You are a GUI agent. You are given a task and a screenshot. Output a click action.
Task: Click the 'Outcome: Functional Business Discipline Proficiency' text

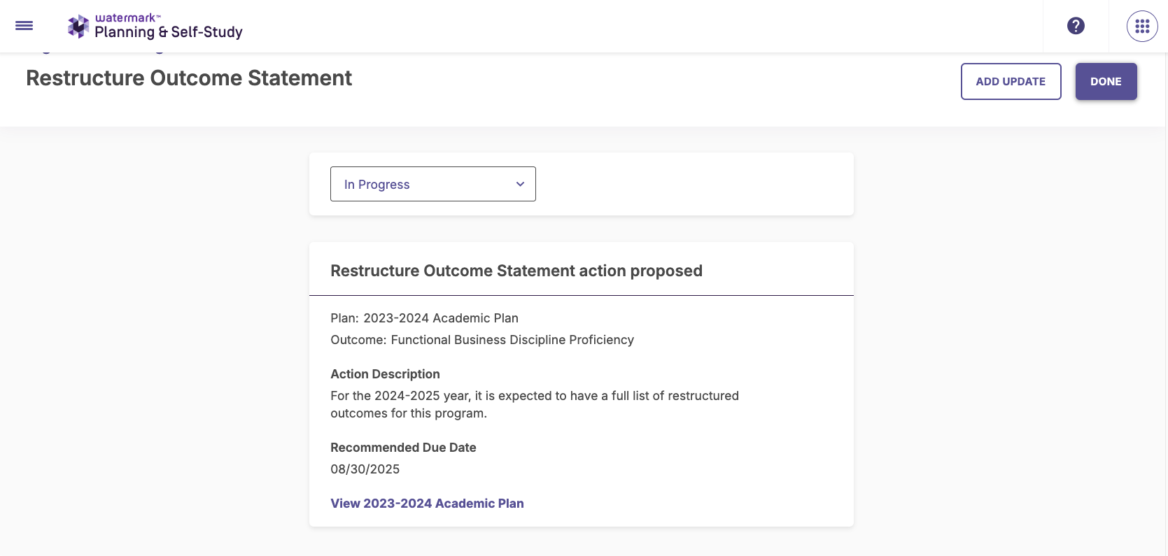pos(482,340)
